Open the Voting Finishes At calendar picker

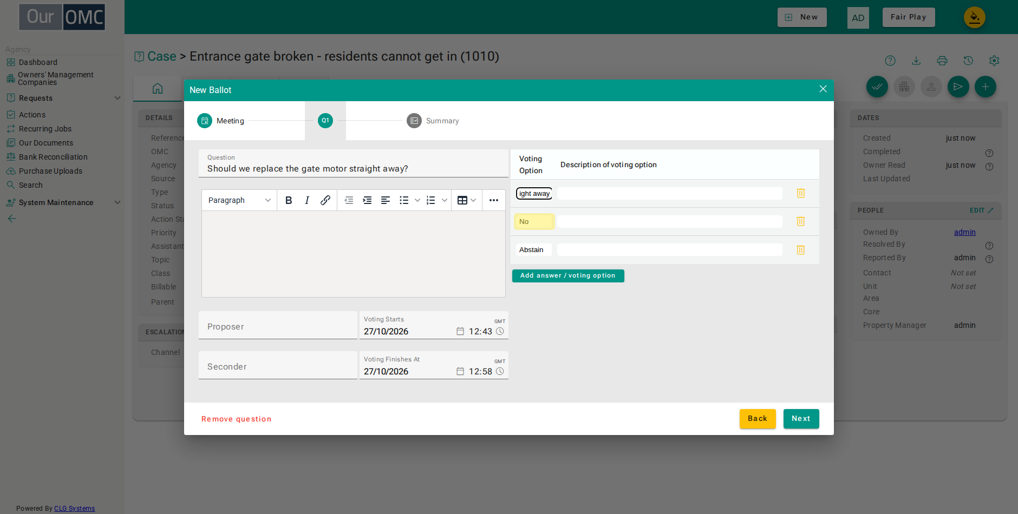(460, 371)
